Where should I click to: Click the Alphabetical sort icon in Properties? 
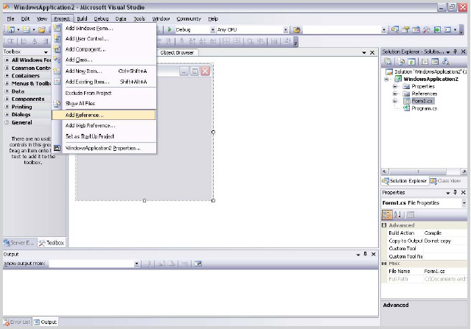point(397,215)
